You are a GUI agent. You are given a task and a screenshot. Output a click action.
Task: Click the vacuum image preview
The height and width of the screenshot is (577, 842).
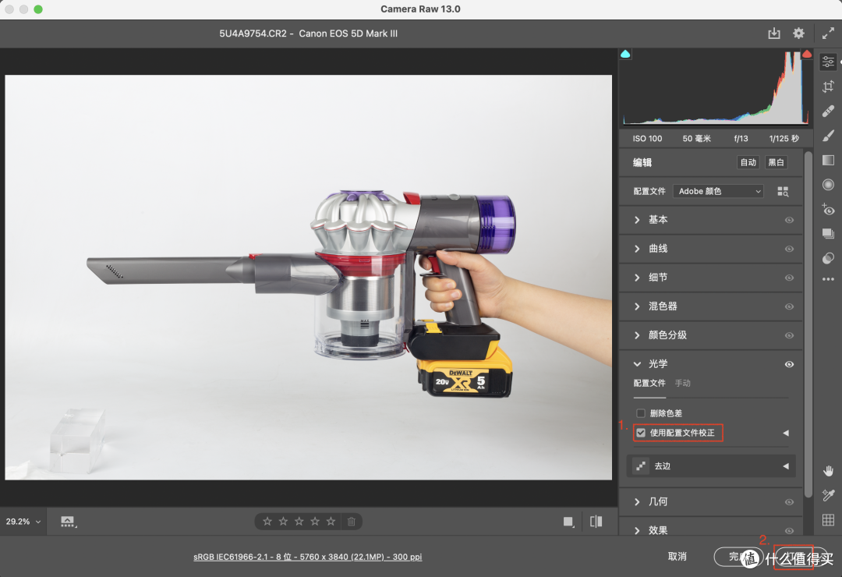[308, 278]
